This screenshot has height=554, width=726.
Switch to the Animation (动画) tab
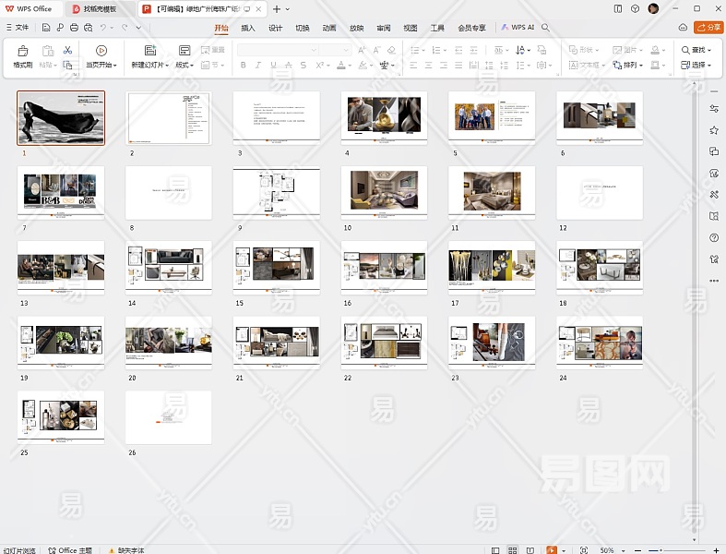(x=329, y=28)
